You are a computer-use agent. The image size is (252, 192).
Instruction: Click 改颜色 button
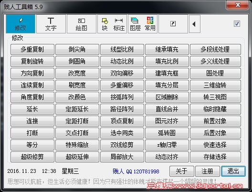click(x=77, y=97)
